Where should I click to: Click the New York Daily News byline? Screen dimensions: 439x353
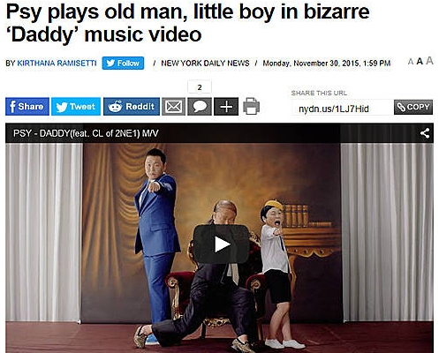tap(205, 64)
